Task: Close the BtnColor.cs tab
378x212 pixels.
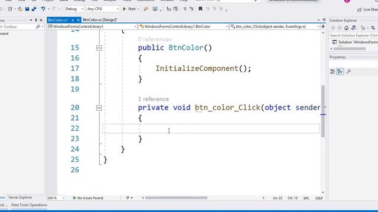Action: click(78, 20)
